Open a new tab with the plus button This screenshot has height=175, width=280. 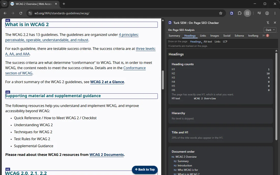(x=64, y=4)
